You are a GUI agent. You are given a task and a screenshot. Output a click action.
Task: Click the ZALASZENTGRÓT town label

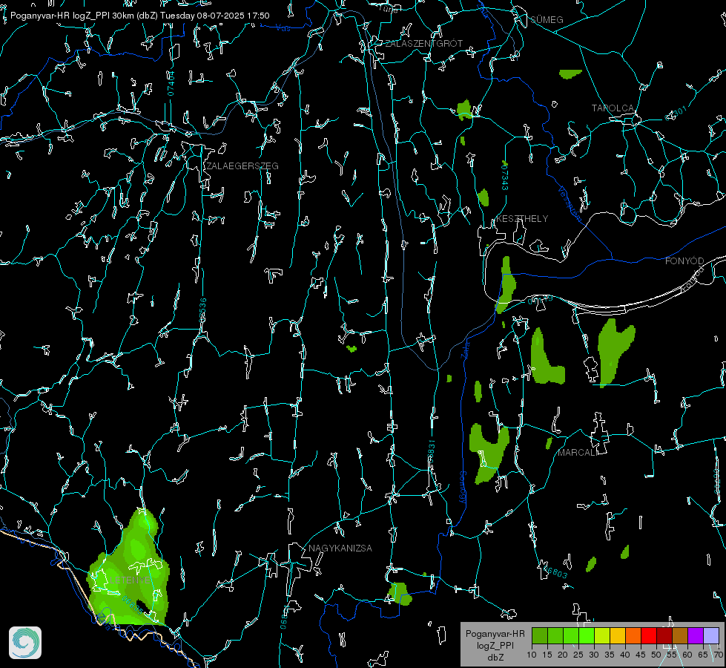coord(423,44)
